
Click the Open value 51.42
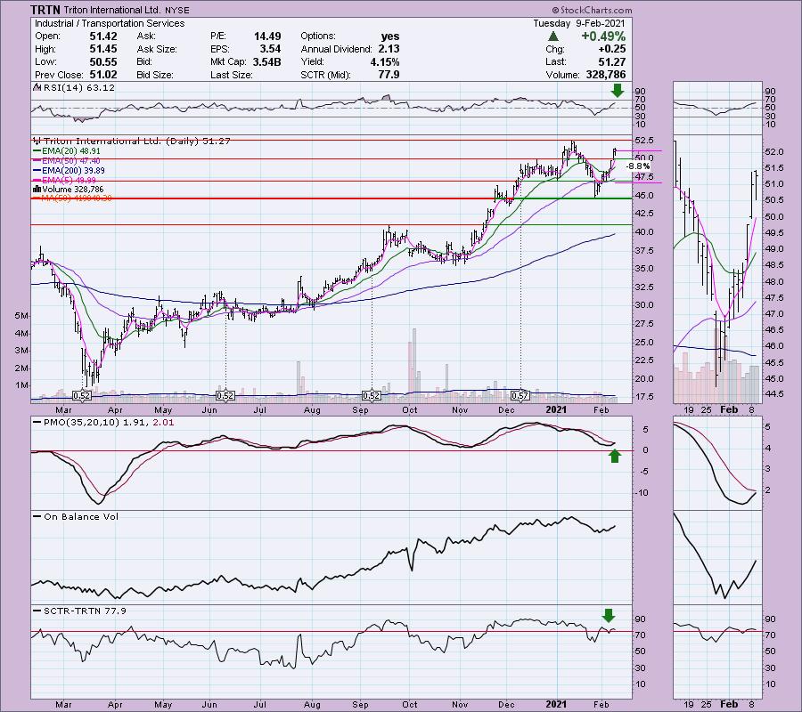[x=103, y=36]
